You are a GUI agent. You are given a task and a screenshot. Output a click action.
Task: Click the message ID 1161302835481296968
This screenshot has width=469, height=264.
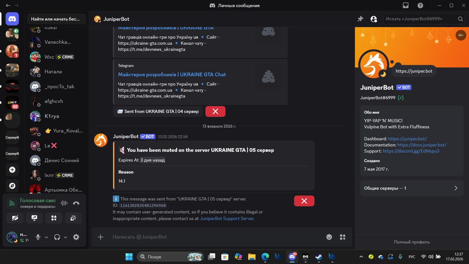[143, 206]
